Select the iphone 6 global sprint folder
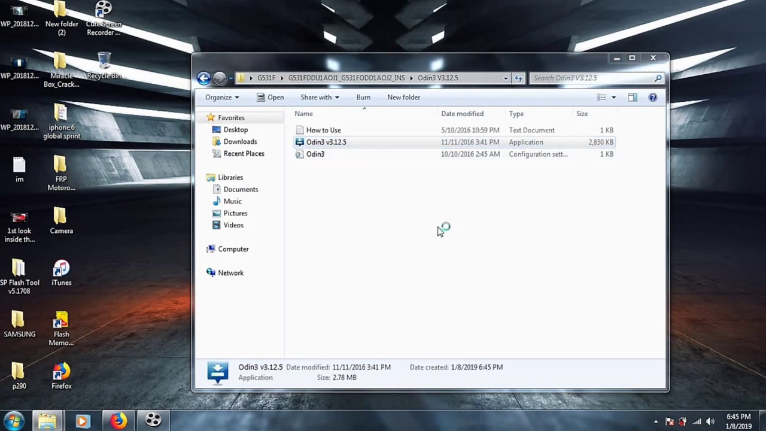This screenshot has height=431, width=766. (61, 122)
